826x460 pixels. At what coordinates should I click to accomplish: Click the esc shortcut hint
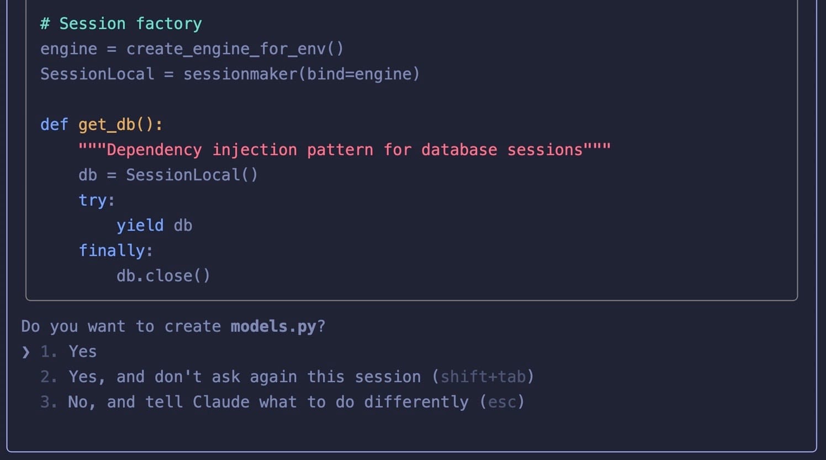coord(502,402)
